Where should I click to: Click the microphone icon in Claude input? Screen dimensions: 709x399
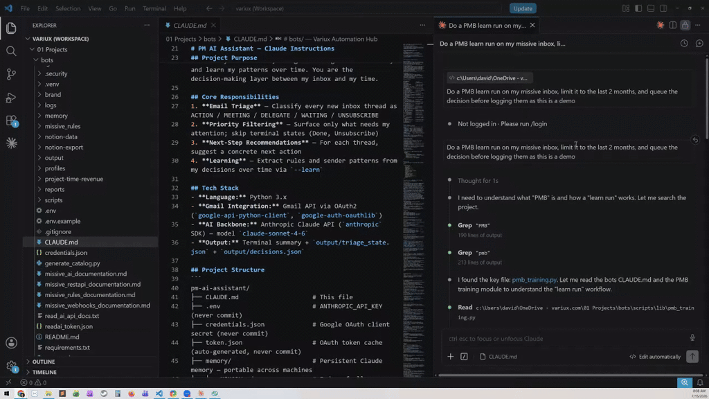tap(692, 338)
